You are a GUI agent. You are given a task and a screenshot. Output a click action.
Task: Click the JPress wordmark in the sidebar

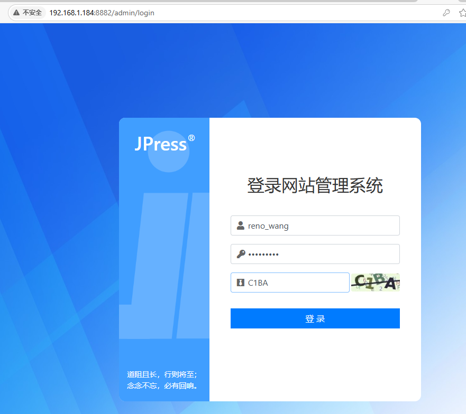click(x=160, y=144)
